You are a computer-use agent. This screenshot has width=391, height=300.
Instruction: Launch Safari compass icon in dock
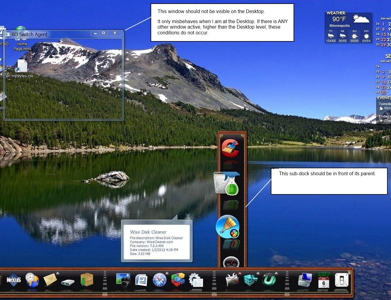(x=159, y=280)
